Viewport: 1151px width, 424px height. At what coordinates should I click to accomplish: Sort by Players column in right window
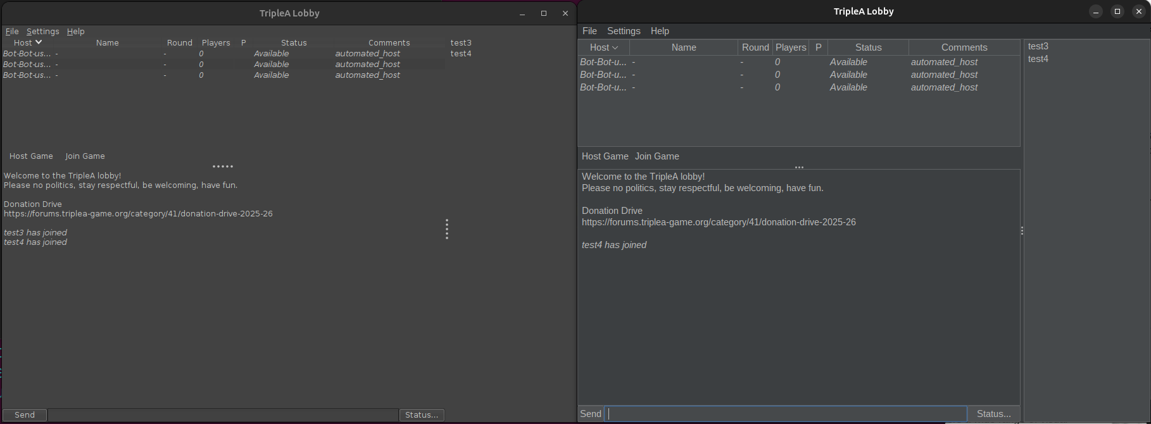[791, 47]
